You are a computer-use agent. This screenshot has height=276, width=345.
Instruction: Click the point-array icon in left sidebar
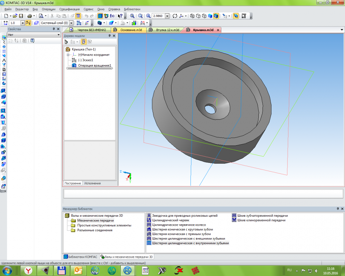4,51
